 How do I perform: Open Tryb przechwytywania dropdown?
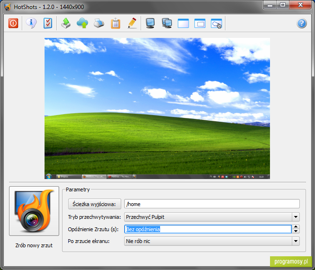click(212, 217)
